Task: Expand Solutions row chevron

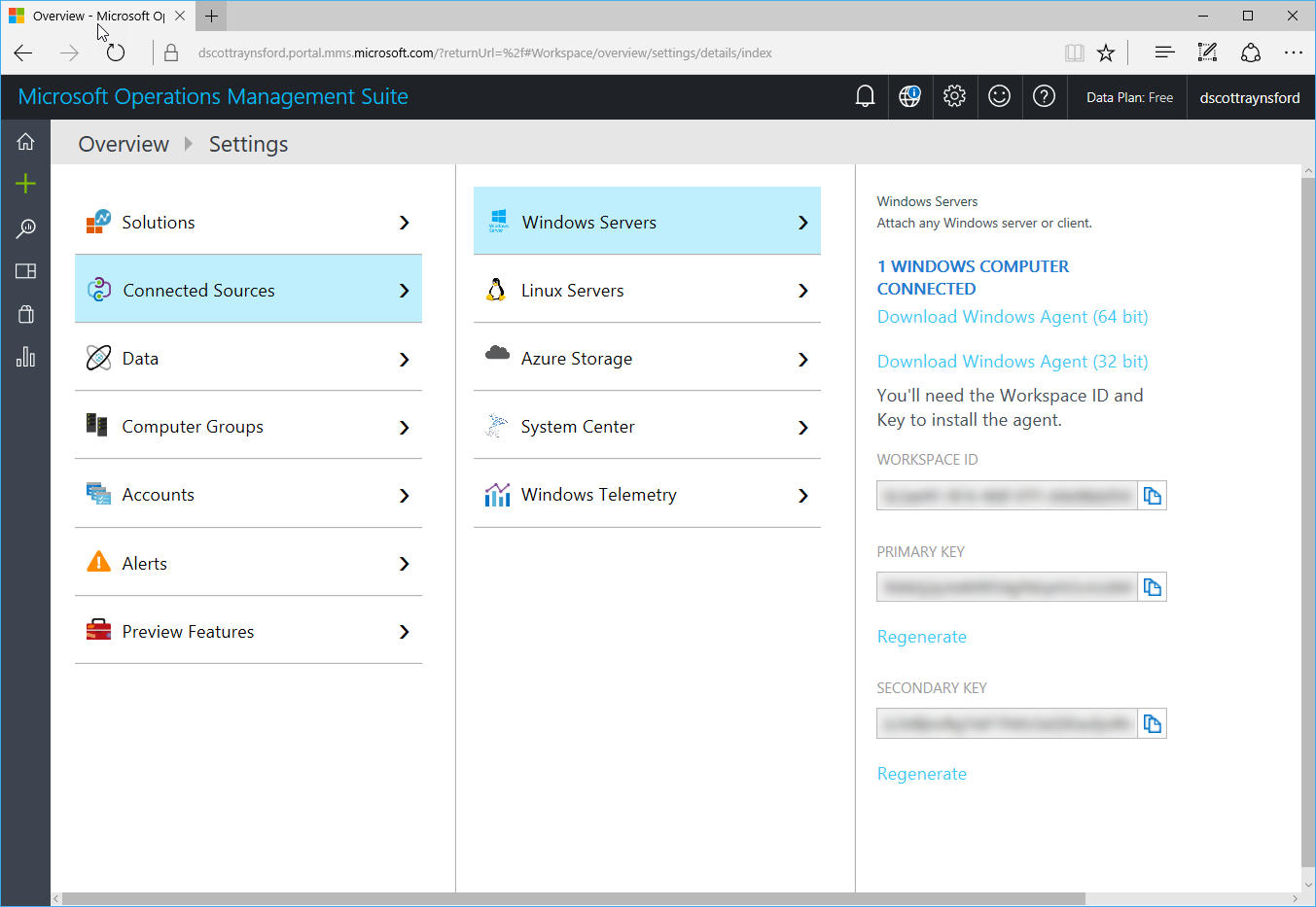Action: click(405, 223)
